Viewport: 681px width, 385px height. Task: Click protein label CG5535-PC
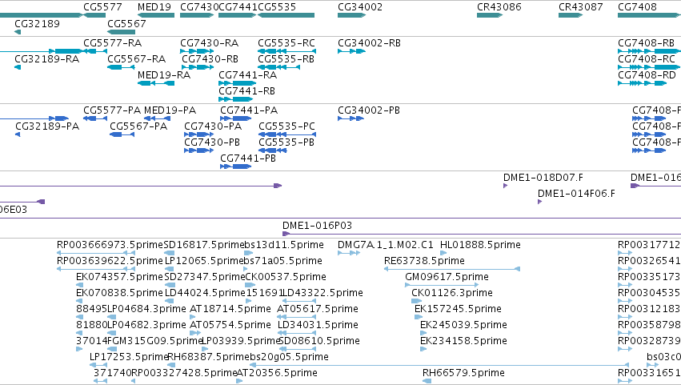click(286, 126)
